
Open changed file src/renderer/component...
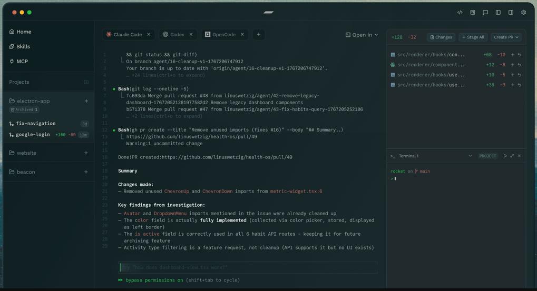point(428,65)
